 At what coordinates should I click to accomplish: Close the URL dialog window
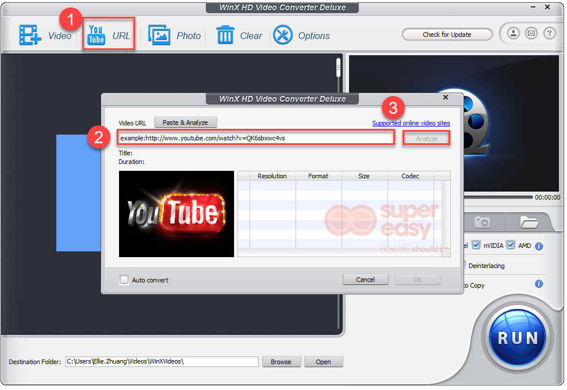[446, 97]
